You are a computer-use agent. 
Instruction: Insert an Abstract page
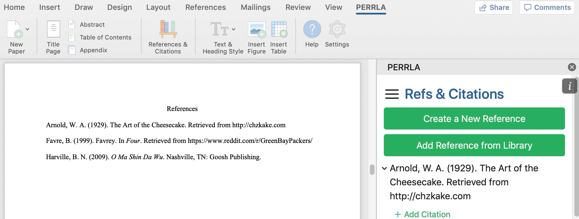click(x=92, y=25)
